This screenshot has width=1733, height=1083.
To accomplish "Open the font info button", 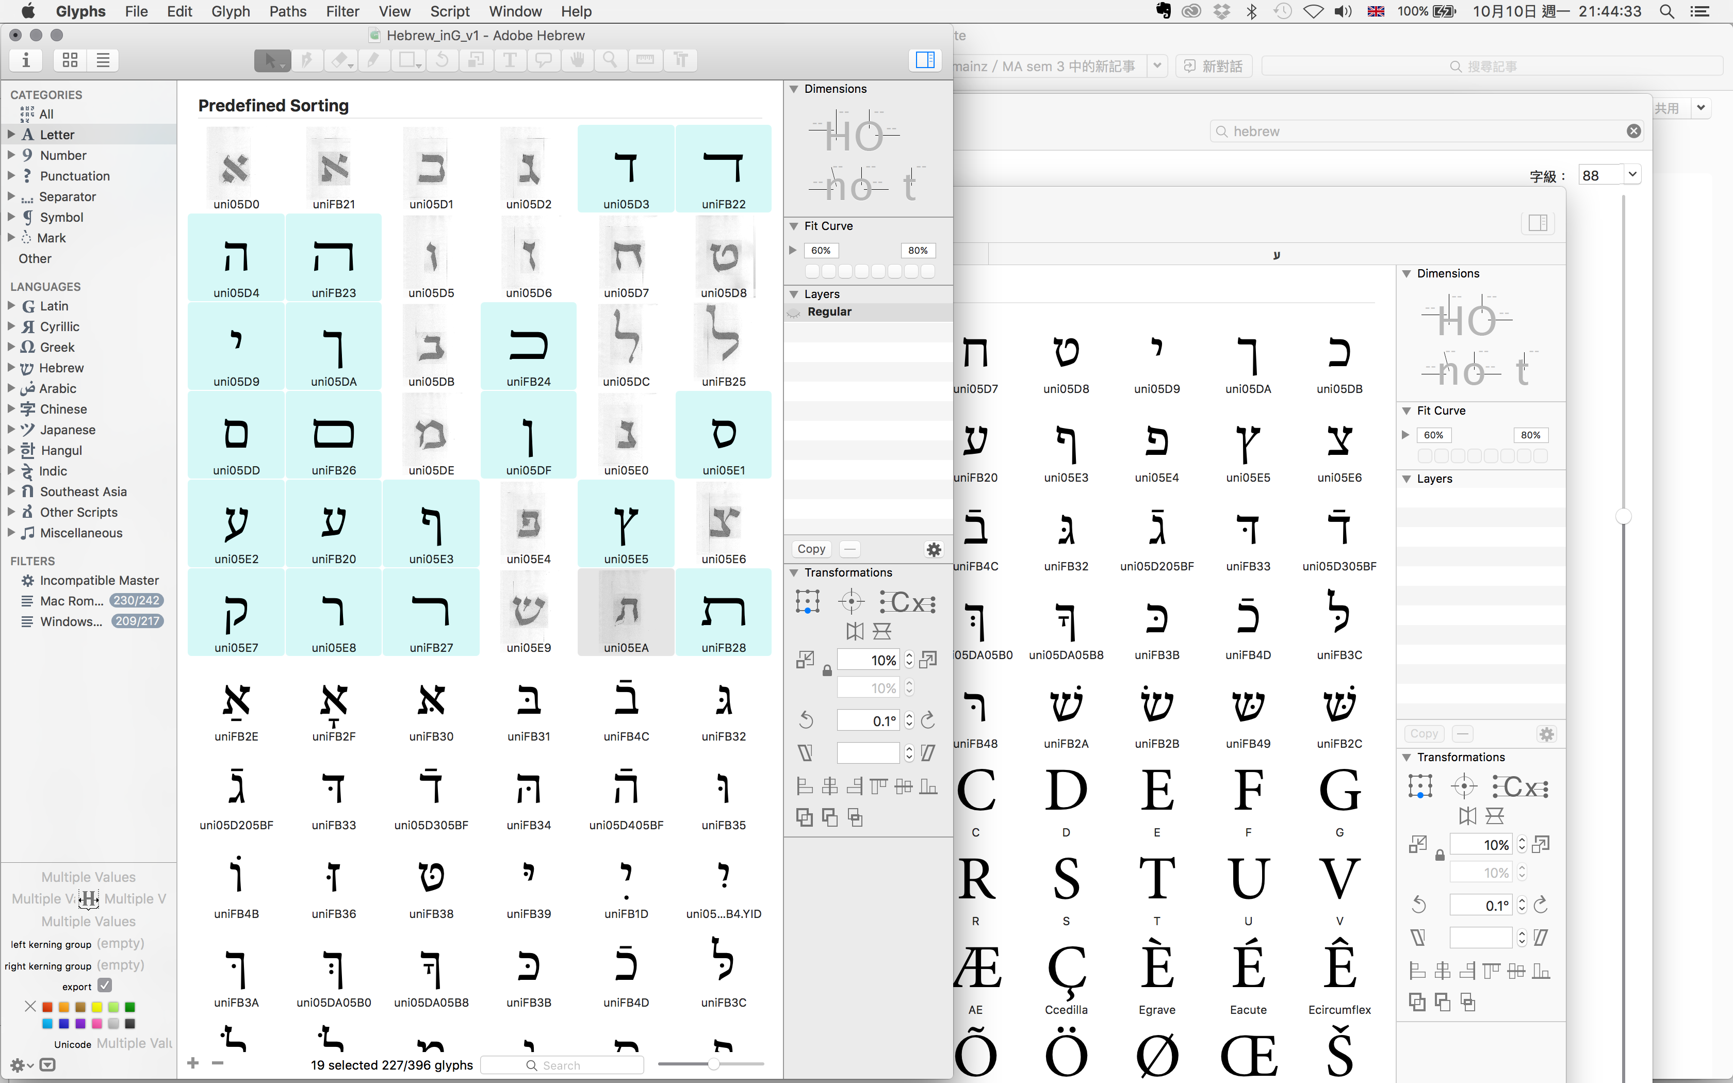I will [26, 60].
